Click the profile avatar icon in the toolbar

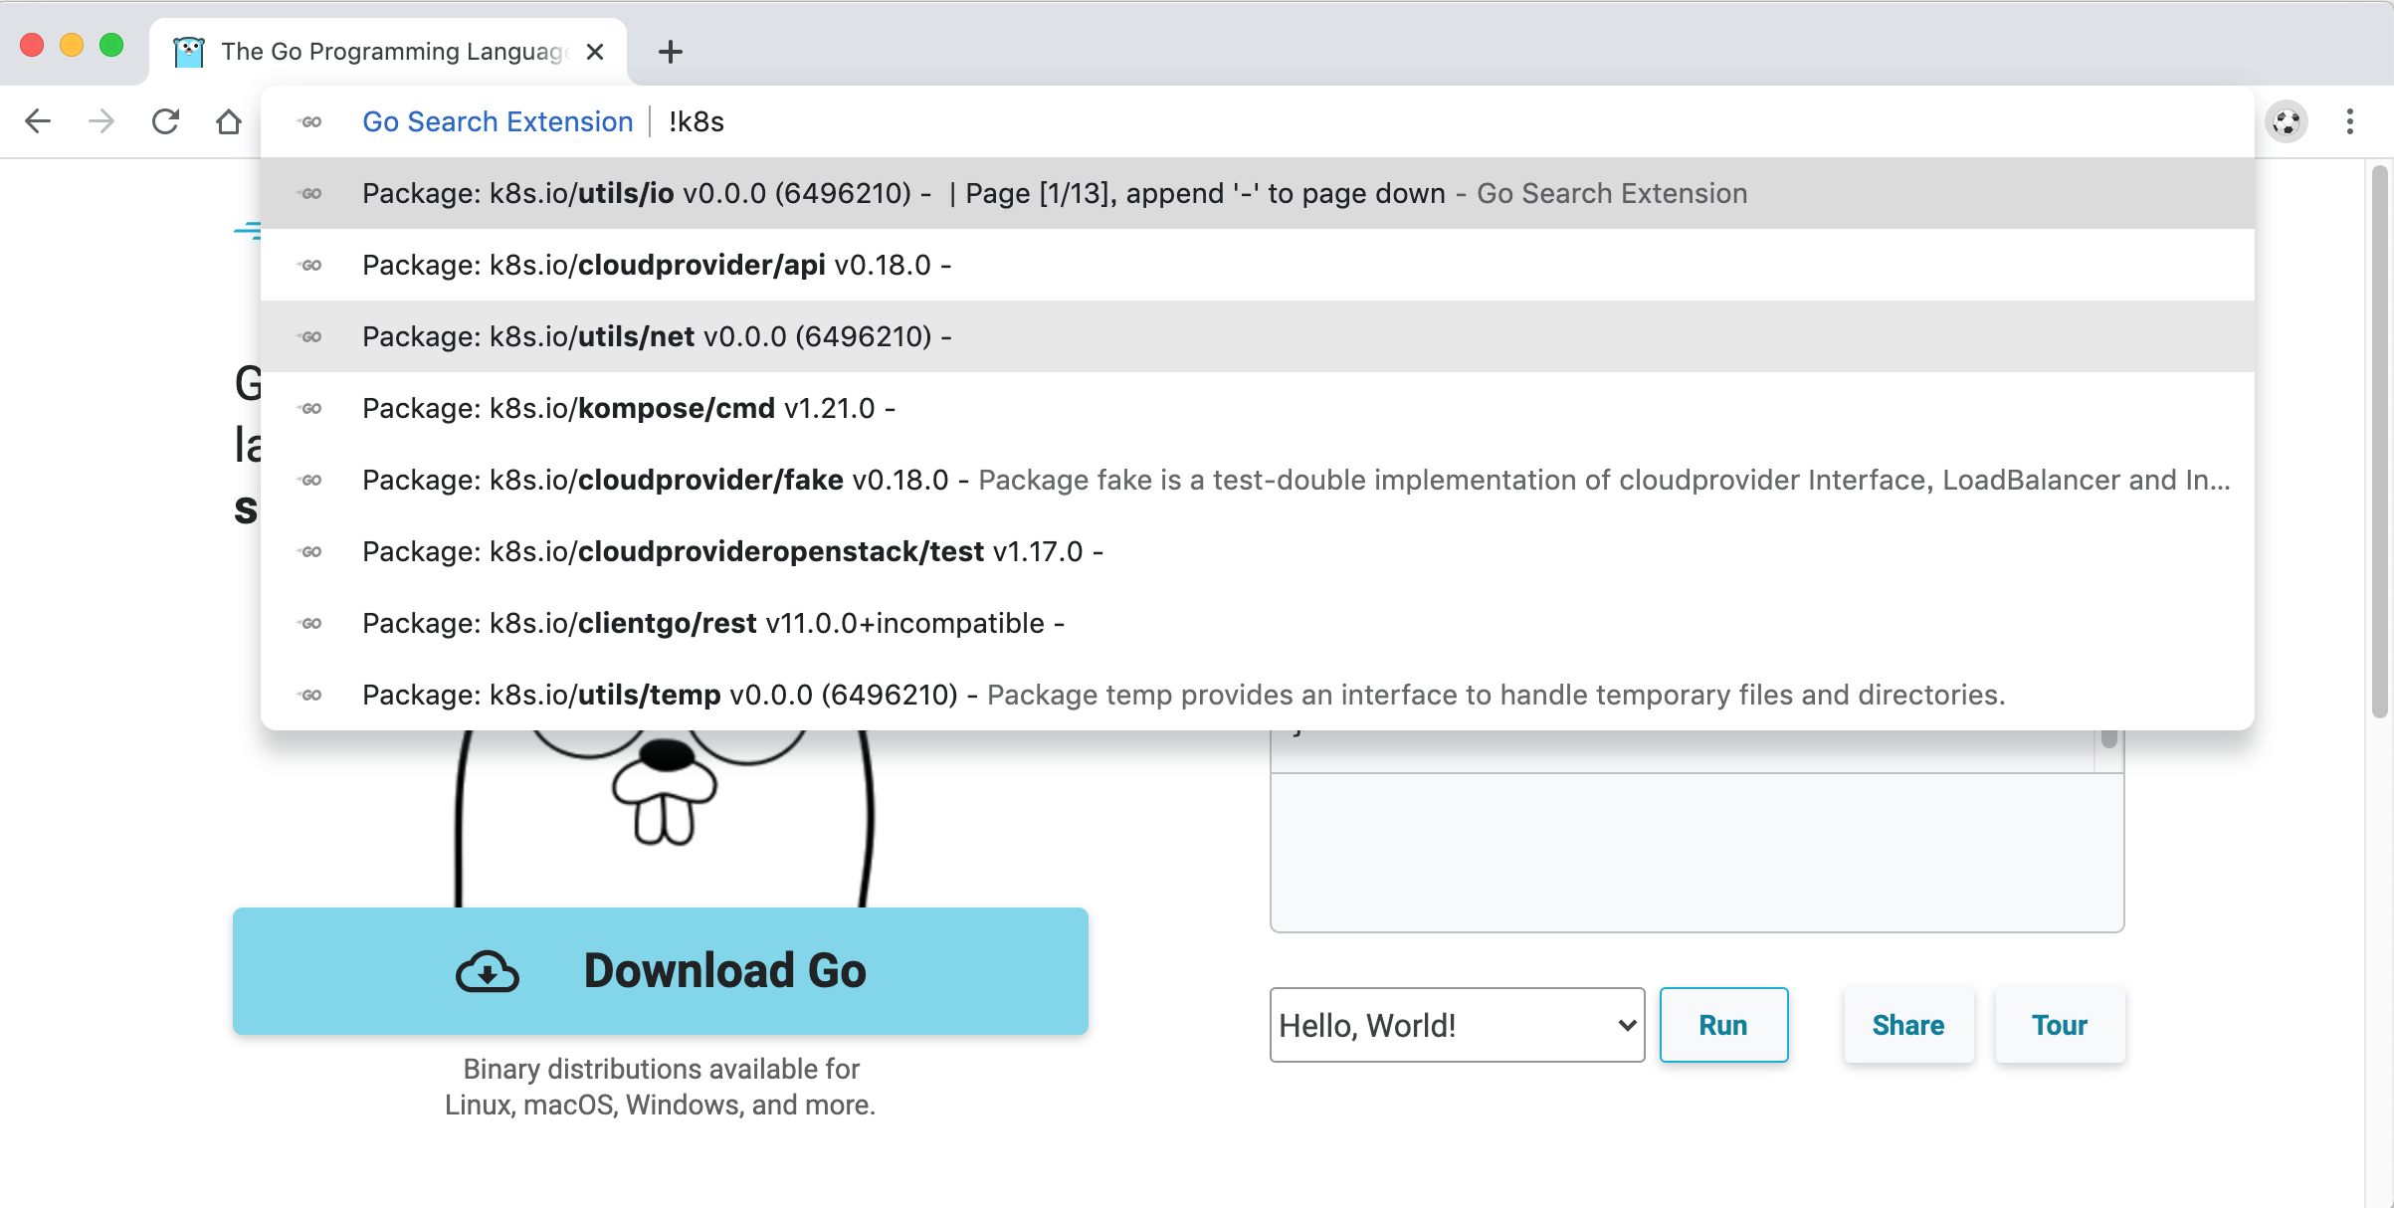coord(2287,121)
